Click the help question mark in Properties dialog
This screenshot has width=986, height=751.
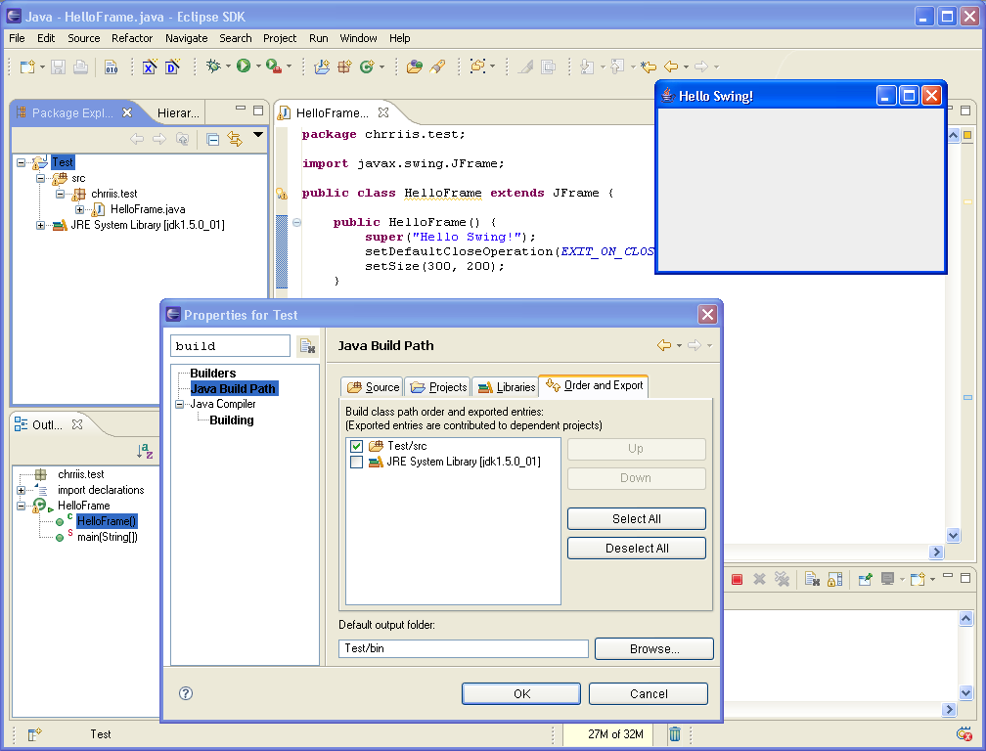point(186,693)
